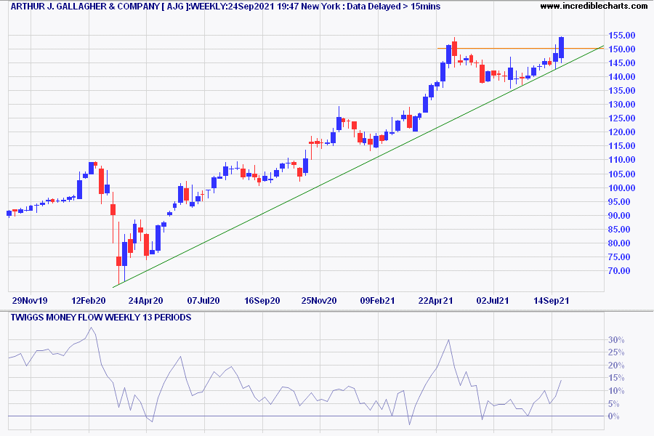654x436 pixels.
Task: Click the 24Apr20 date label
Action: pyautogui.click(x=145, y=300)
